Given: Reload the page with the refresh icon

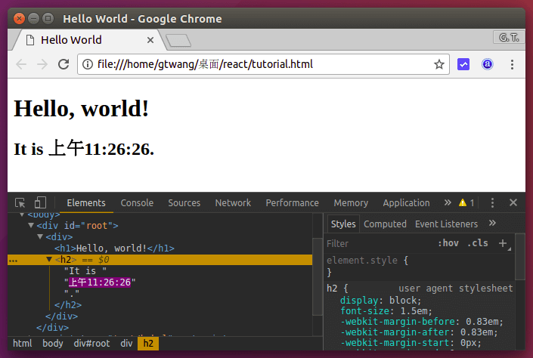Looking at the screenshot, I should [64, 64].
